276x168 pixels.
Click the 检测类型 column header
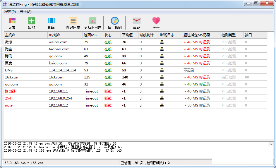click(x=232, y=35)
